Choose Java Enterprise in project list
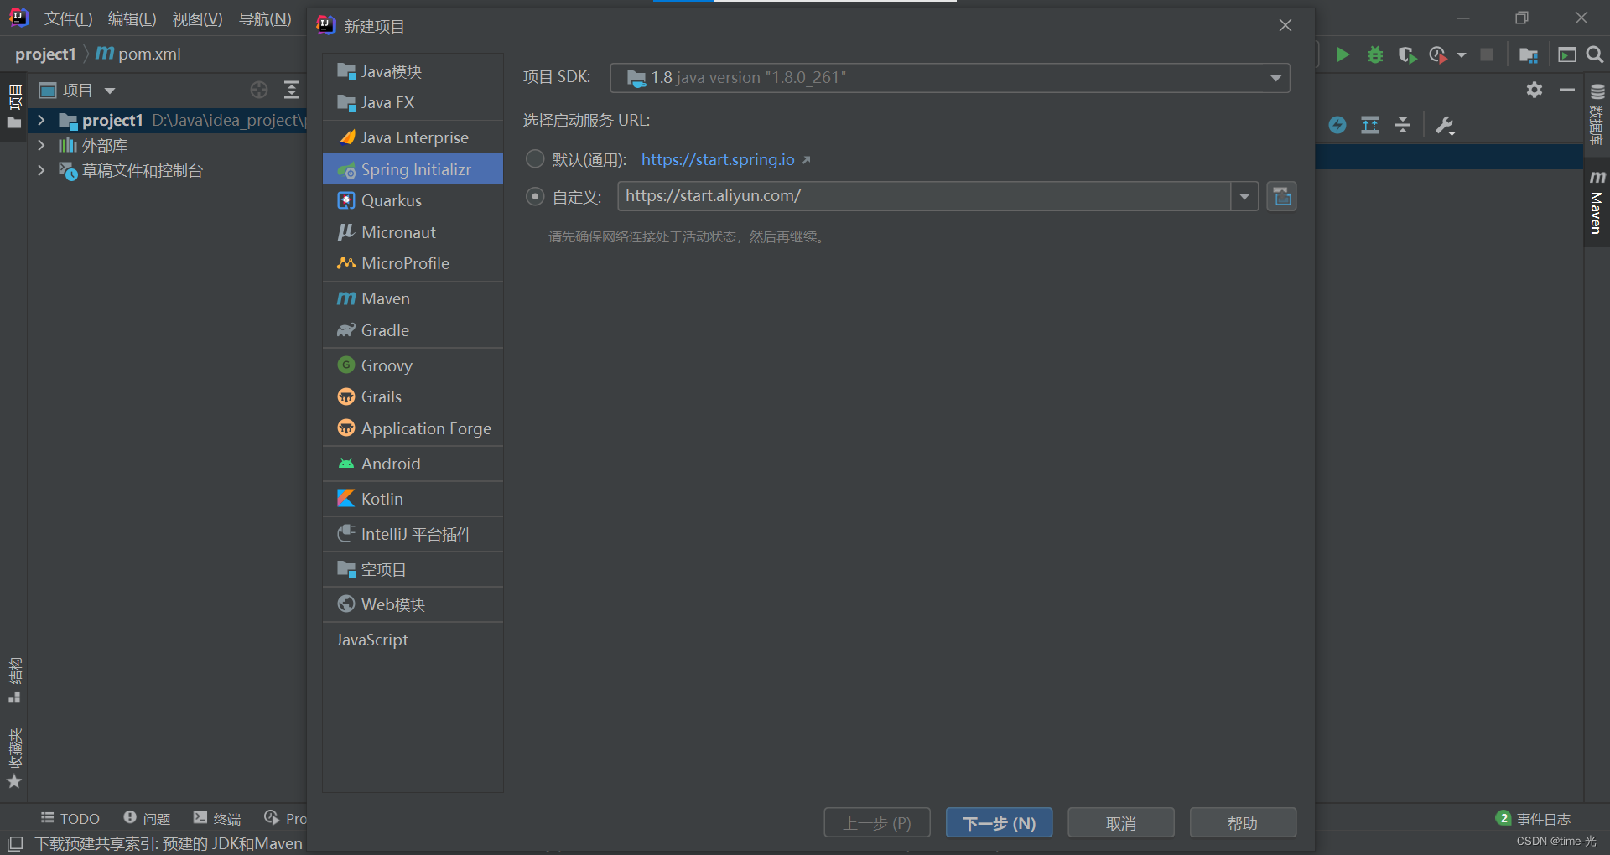Screen dimensions: 1610x855 413,137
